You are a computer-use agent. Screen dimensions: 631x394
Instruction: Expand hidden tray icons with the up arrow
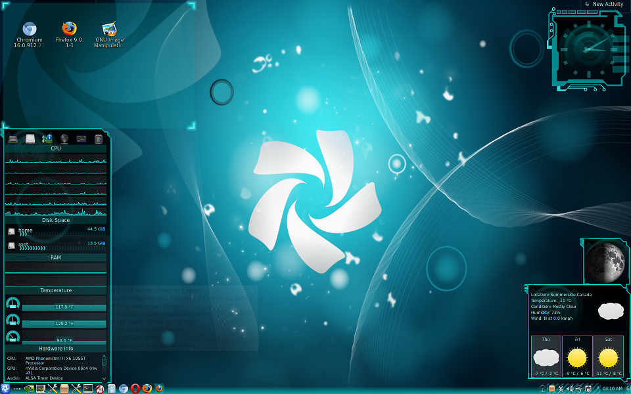[x=597, y=388]
